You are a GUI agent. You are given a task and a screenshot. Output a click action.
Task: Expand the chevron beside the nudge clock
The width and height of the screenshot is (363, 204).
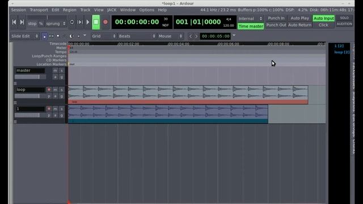(x=234, y=35)
